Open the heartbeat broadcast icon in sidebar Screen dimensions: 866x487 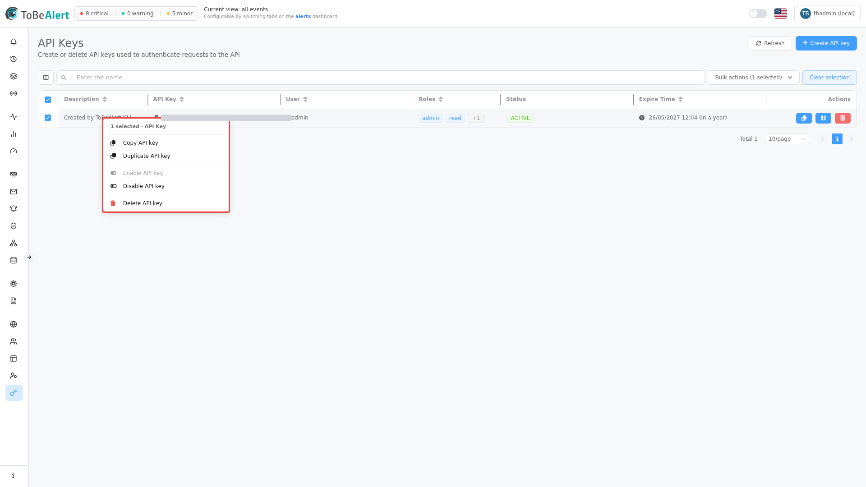tap(14, 93)
